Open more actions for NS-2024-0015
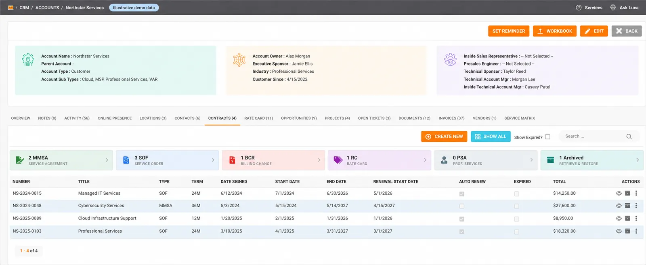This screenshot has width=646, height=265. [636, 193]
